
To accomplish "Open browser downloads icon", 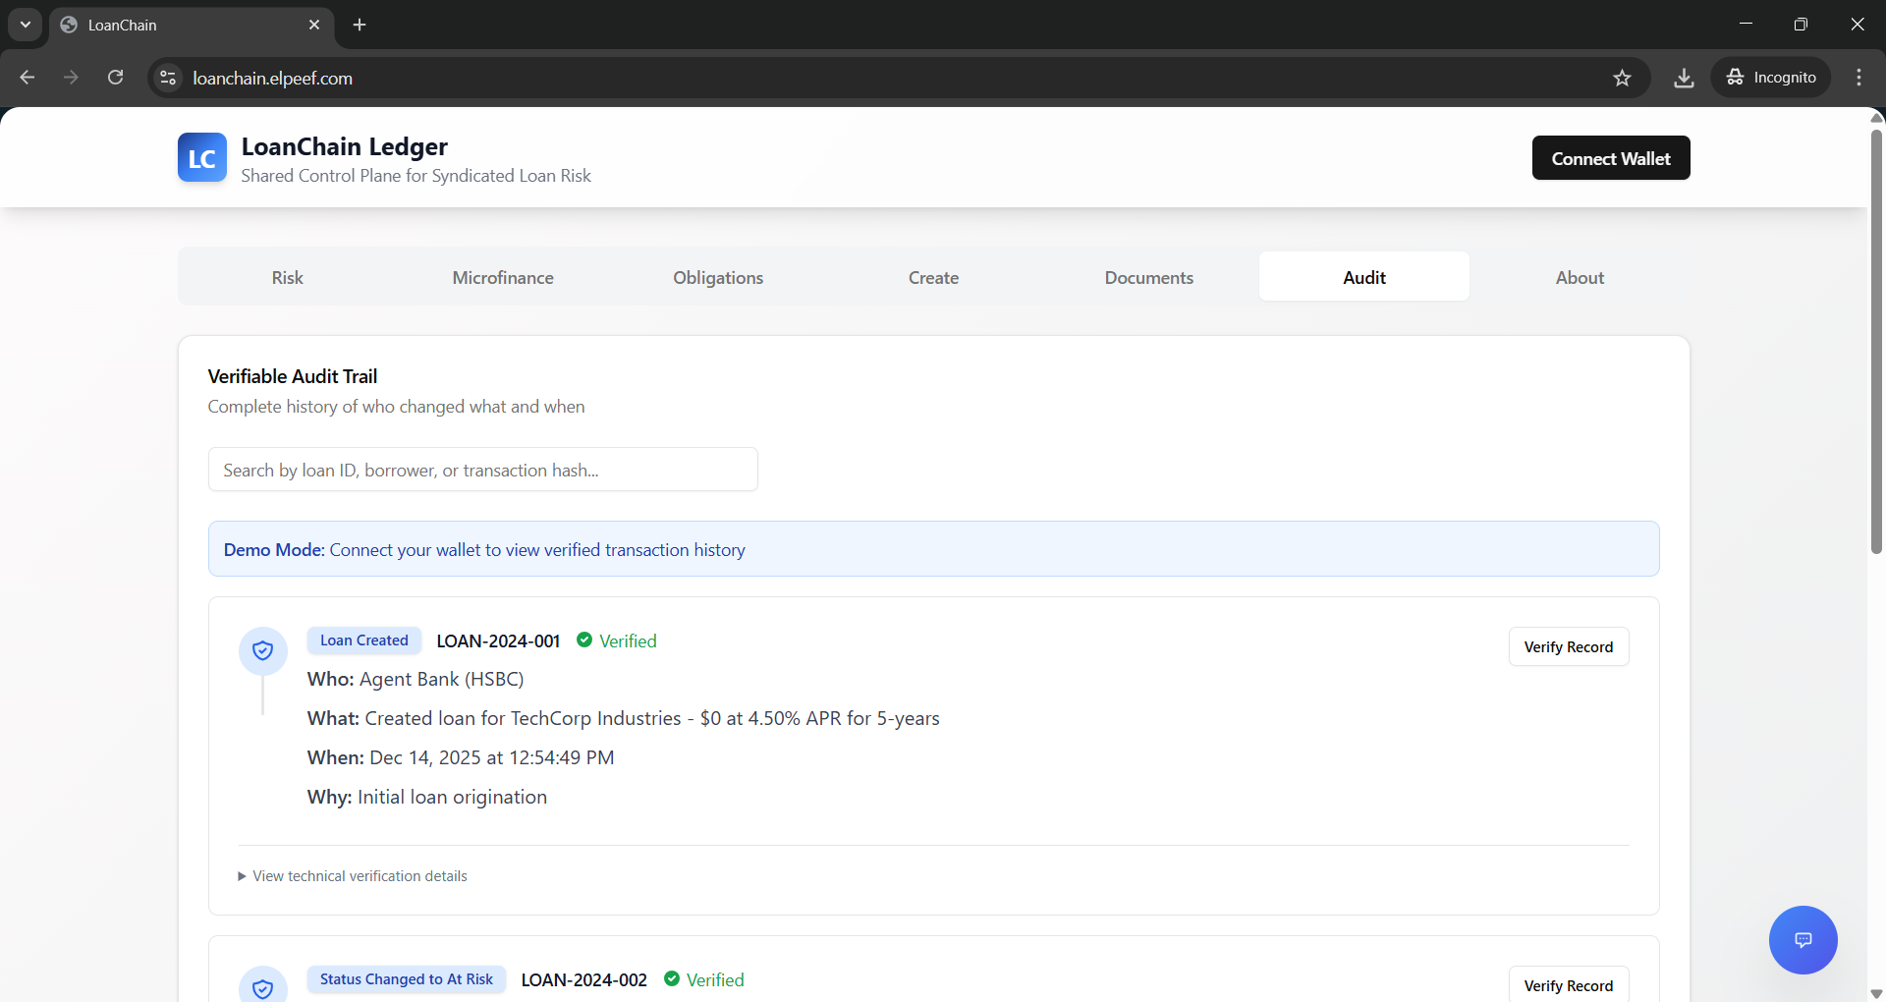I will click(x=1684, y=78).
